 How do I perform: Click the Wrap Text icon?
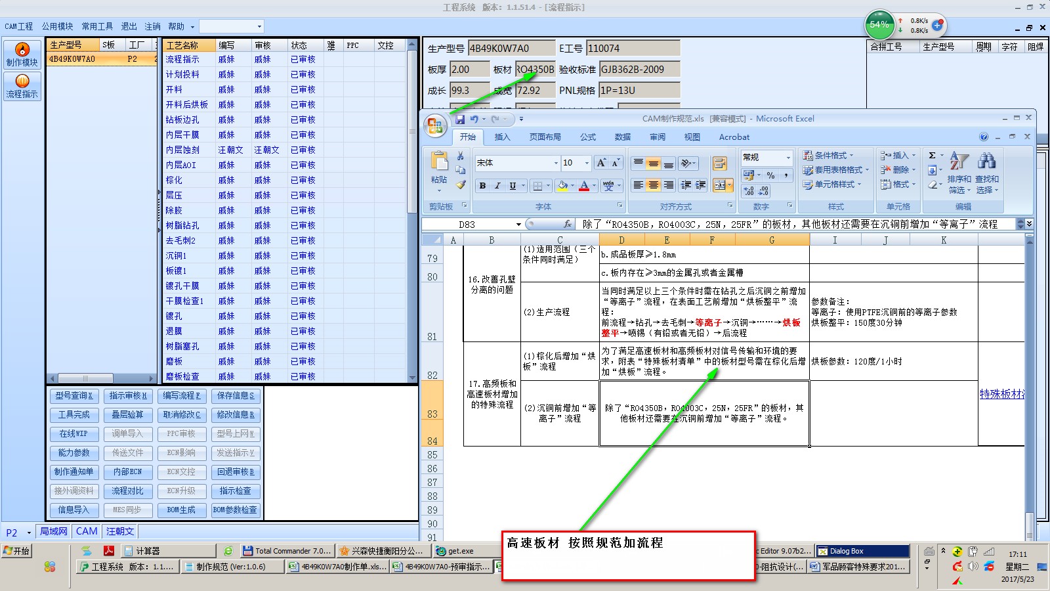(x=720, y=164)
